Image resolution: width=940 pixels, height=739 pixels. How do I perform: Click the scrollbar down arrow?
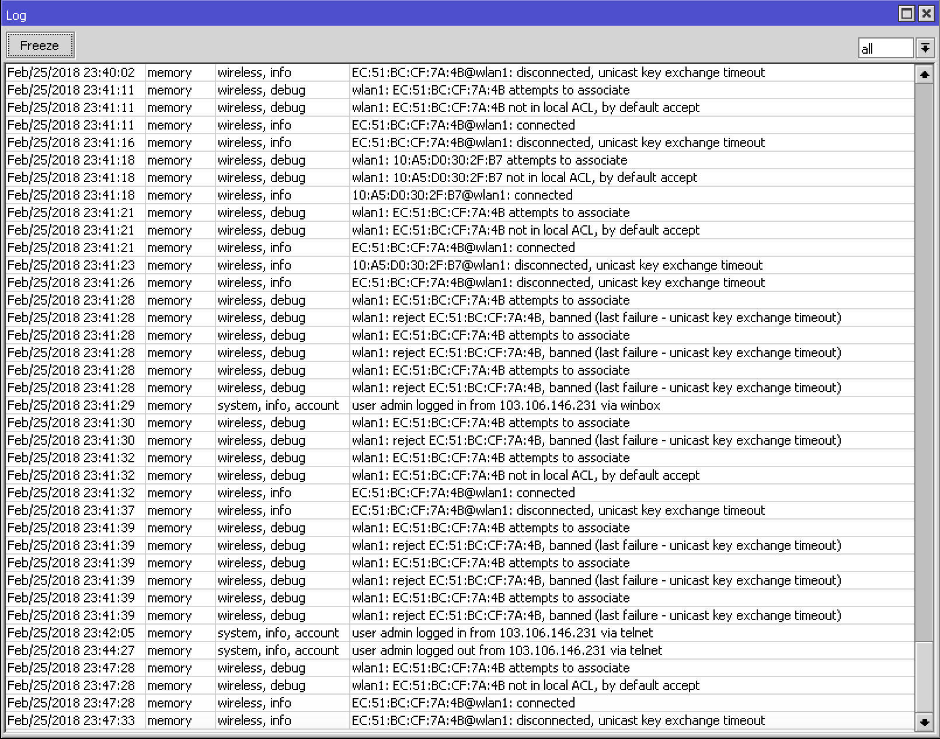tap(925, 722)
